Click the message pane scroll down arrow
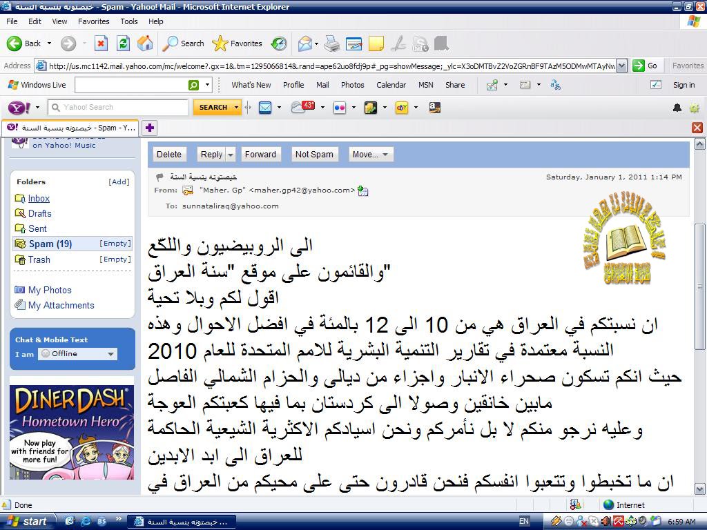707x530 pixels. click(x=699, y=489)
